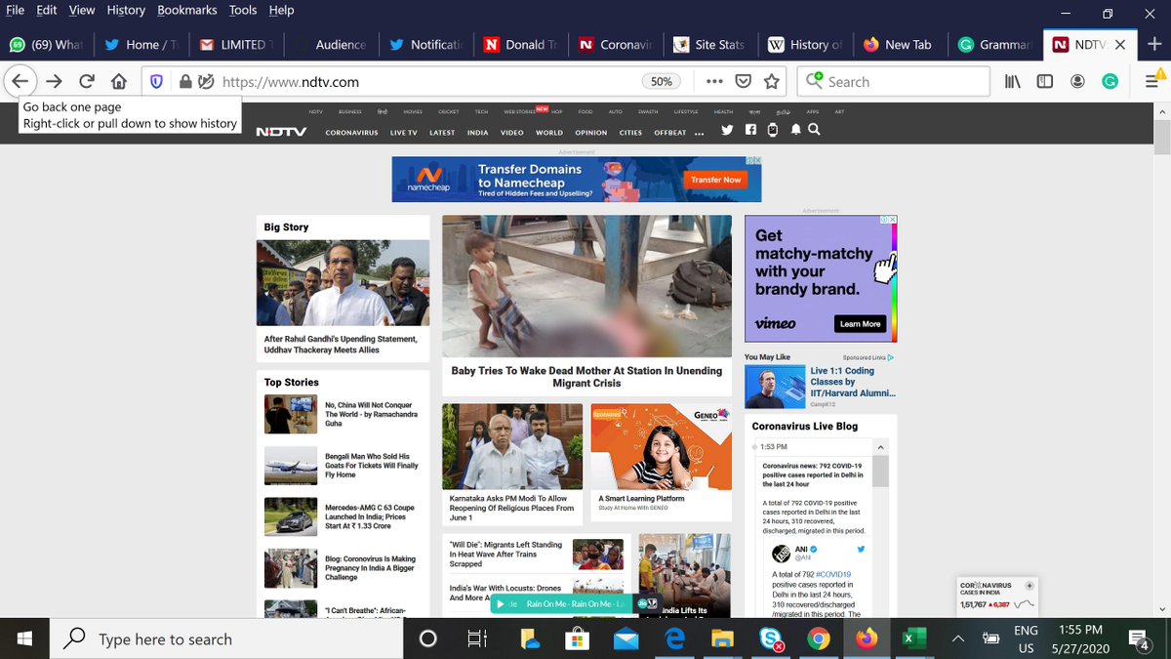Open NDTV Facebook icon in header
Image resolution: width=1171 pixels, height=659 pixels.
tap(750, 129)
